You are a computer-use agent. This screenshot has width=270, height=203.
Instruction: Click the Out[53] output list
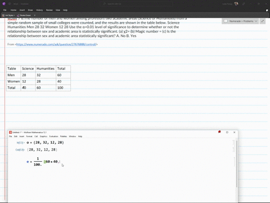point(42,149)
